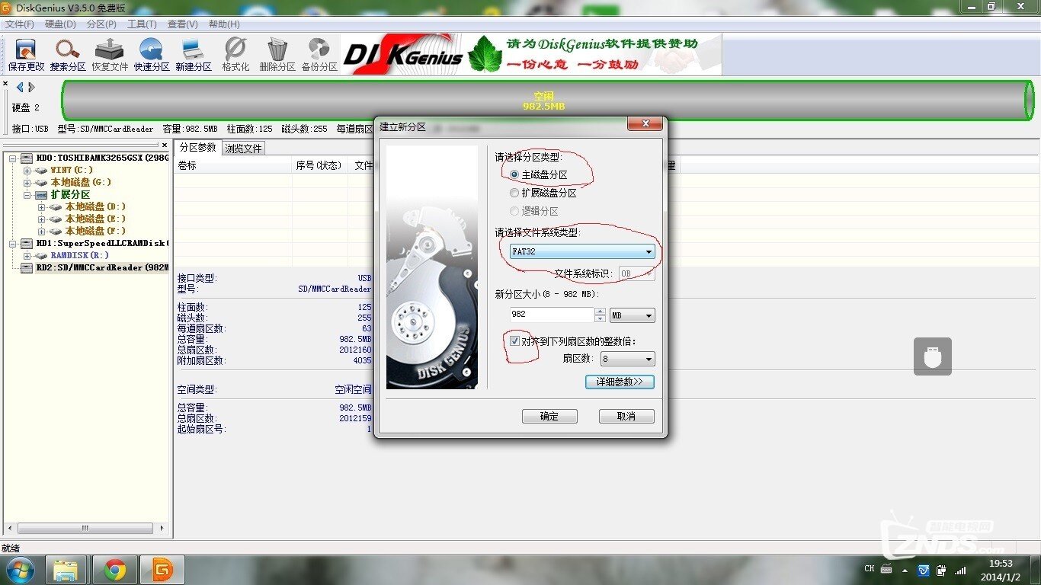Go to previous disk with left arrow
This screenshot has width=1041, height=585.
tap(20, 88)
